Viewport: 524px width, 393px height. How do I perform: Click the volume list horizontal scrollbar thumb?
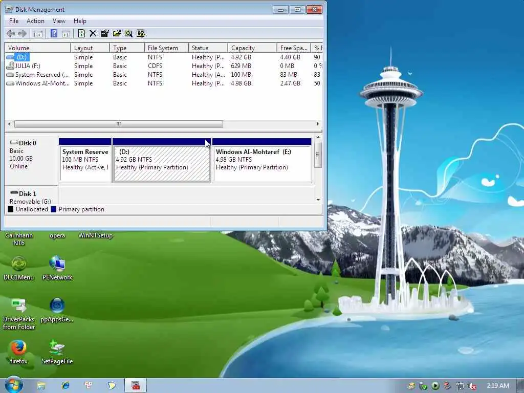(x=118, y=124)
